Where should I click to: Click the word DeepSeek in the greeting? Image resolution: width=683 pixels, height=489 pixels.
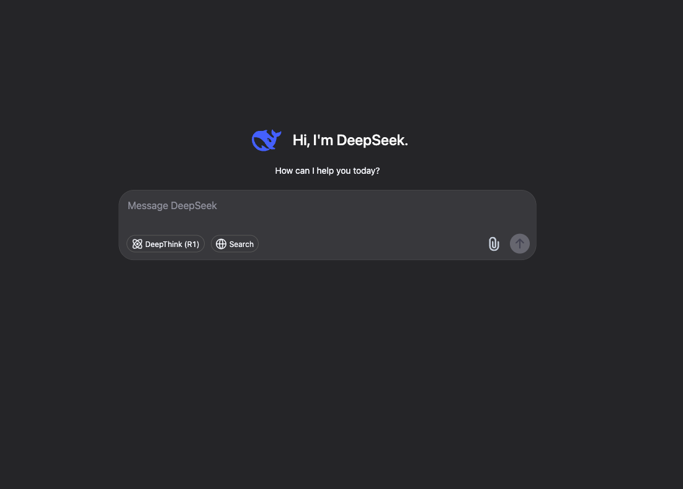point(371,140)
